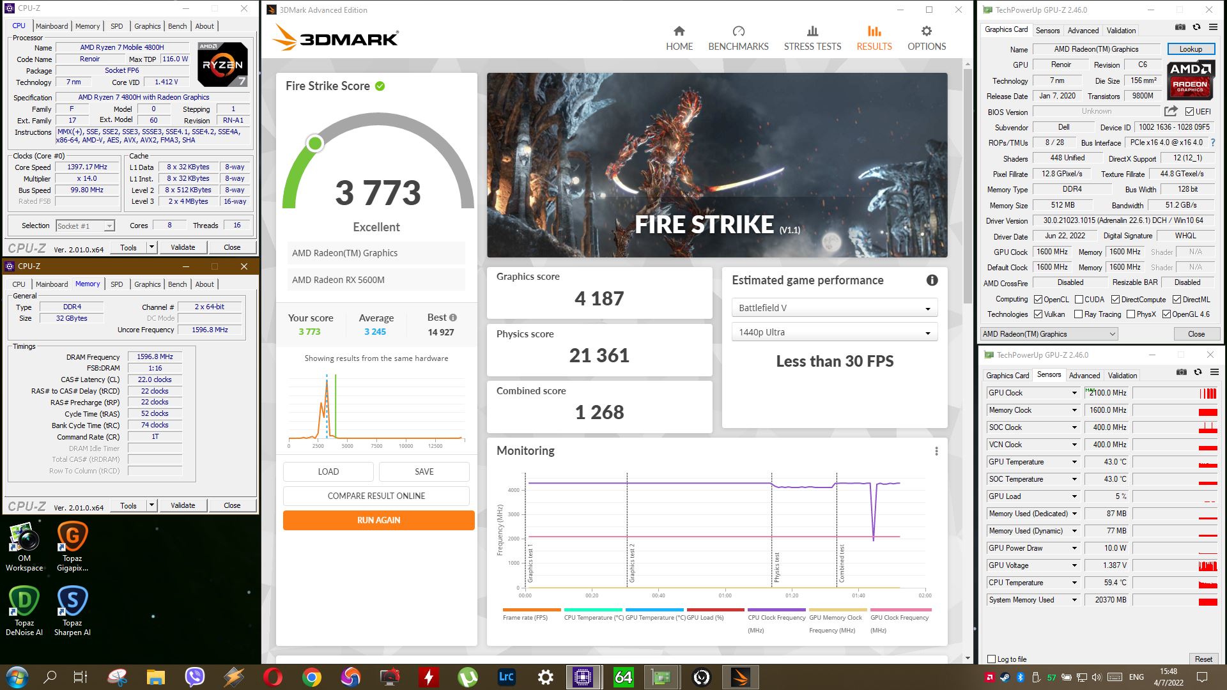Click Fire Strike hero thumbnail image

pyautogui.click(x=717, y=165)
